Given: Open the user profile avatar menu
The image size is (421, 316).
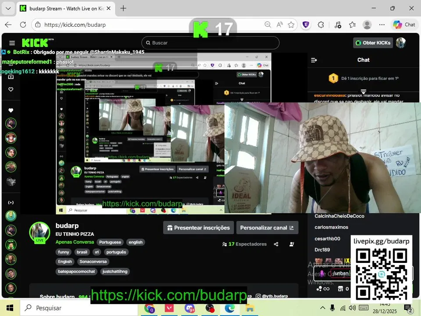Looking at the screenshot, I should (401, 43).
